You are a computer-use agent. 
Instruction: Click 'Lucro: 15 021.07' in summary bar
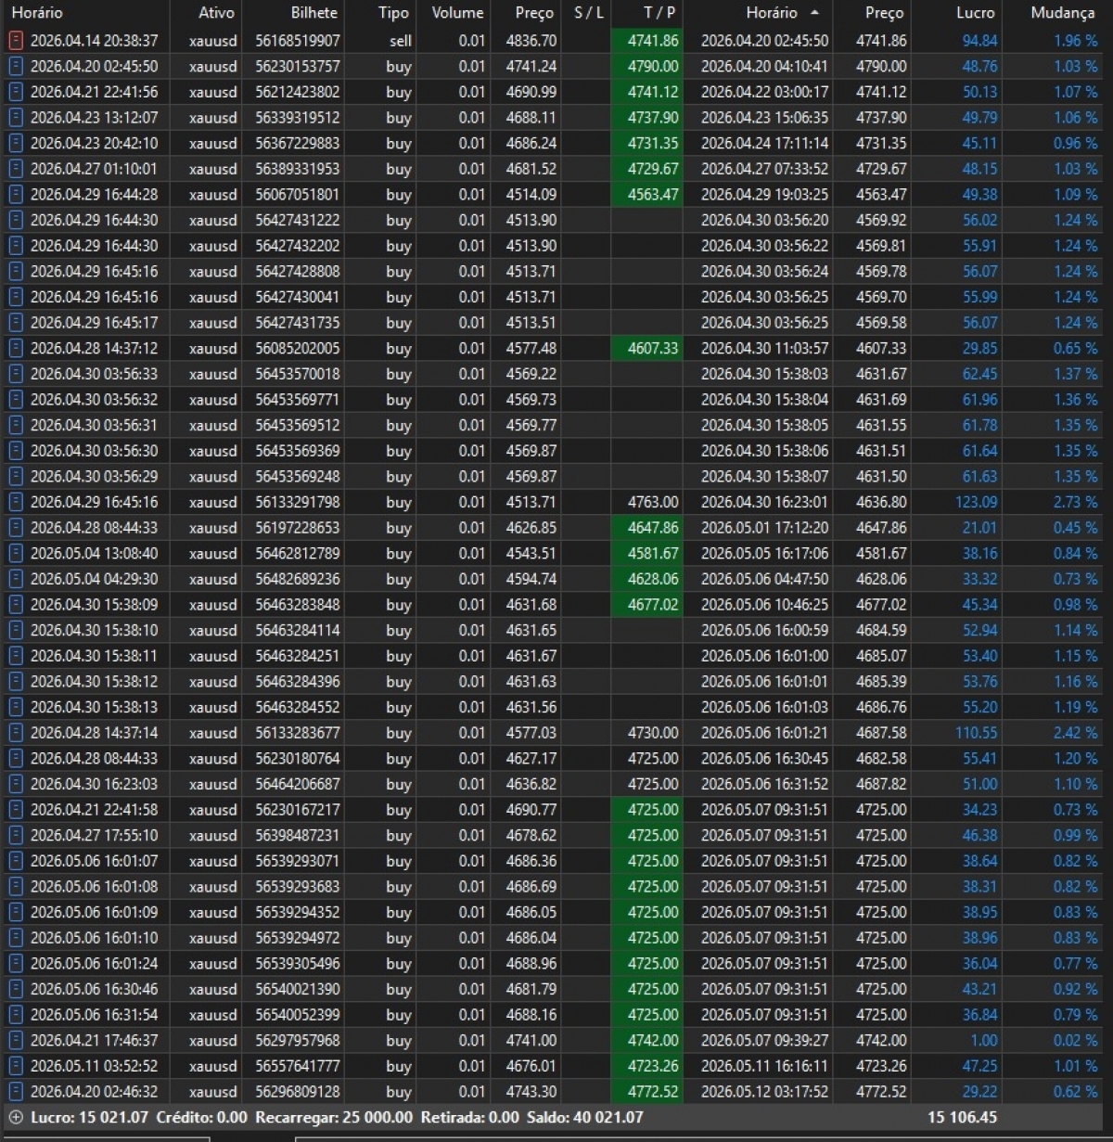89,1117
